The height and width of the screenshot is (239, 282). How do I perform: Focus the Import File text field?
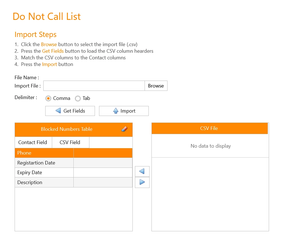[x=94, y=86]
